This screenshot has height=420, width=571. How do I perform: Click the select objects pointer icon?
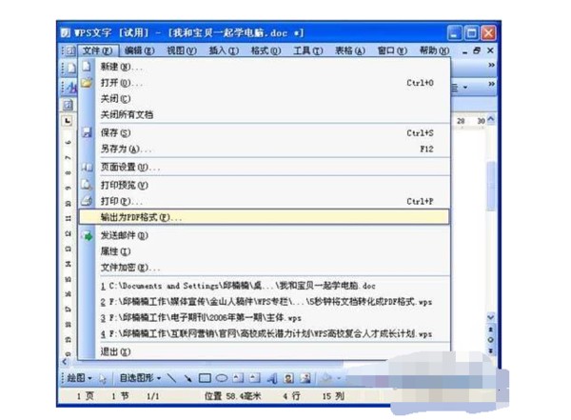pyautogui.click(x=103, y=379)
